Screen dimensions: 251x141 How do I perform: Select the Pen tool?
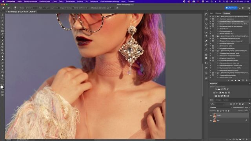2,63
